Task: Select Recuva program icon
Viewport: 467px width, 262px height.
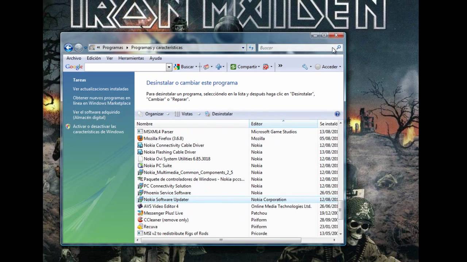Action: pyautogui.click(x=140, y=227)
